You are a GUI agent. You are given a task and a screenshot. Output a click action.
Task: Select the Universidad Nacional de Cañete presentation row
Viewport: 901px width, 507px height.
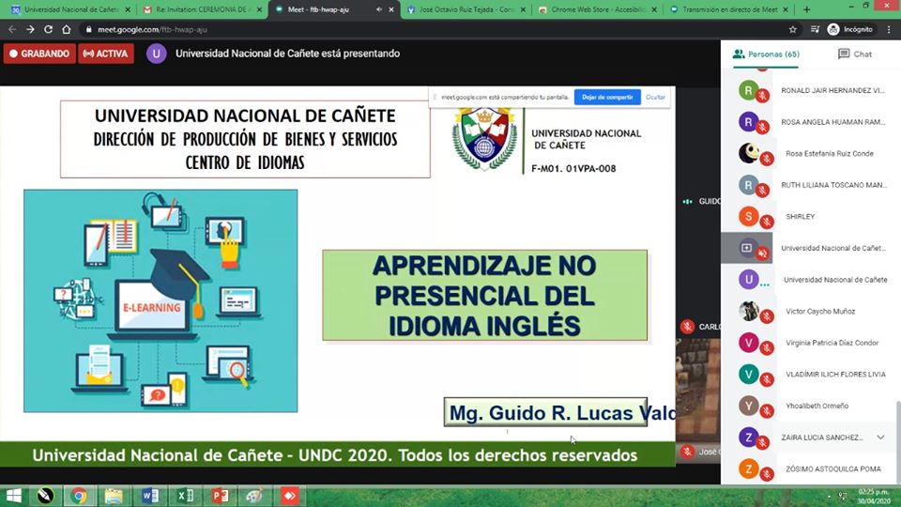click(810, 248)
